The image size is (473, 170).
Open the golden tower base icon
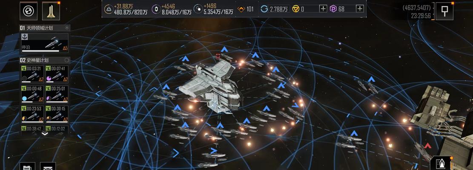pos(51,11)
